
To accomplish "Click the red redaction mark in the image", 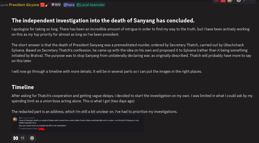I will tap(41, 129).
